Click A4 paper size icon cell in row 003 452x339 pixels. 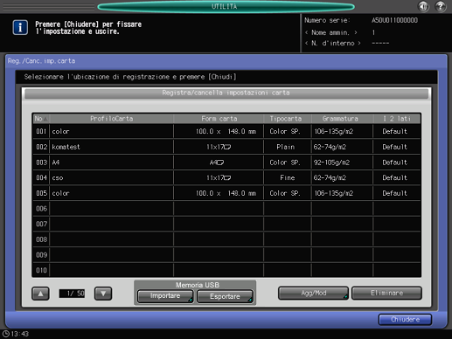coord(219,163)
